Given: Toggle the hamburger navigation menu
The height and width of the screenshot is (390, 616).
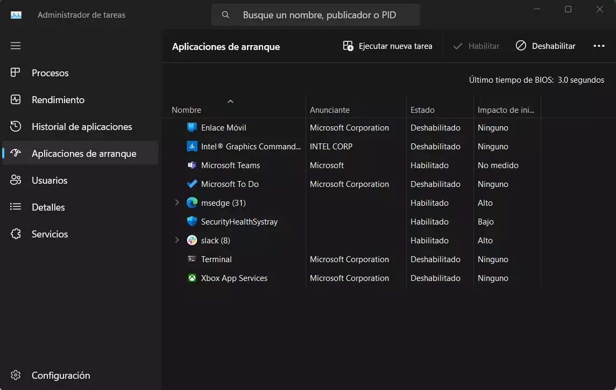Looking at the screenshot, I should coord(16,46).
